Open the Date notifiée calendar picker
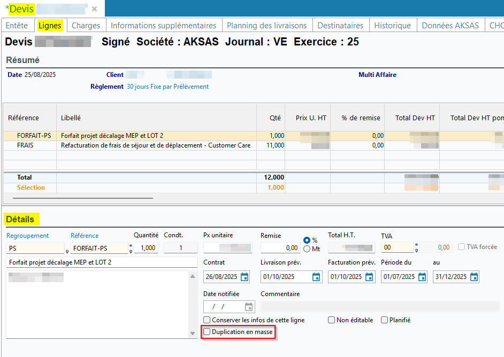Viewport: 504px width, 357px height. (249, 307)
